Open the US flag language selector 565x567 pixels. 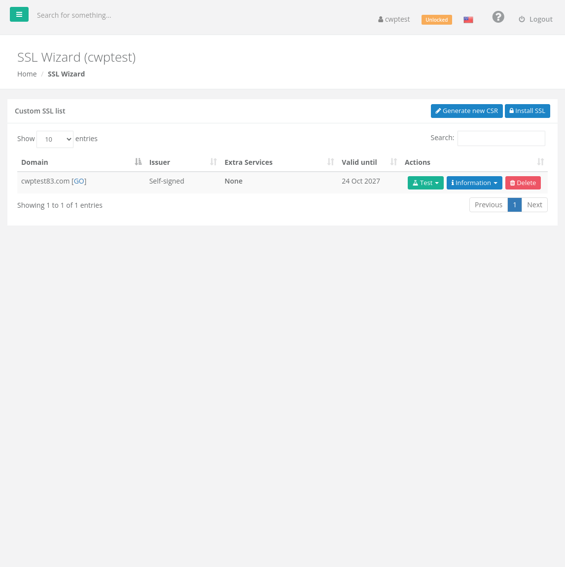468,20
